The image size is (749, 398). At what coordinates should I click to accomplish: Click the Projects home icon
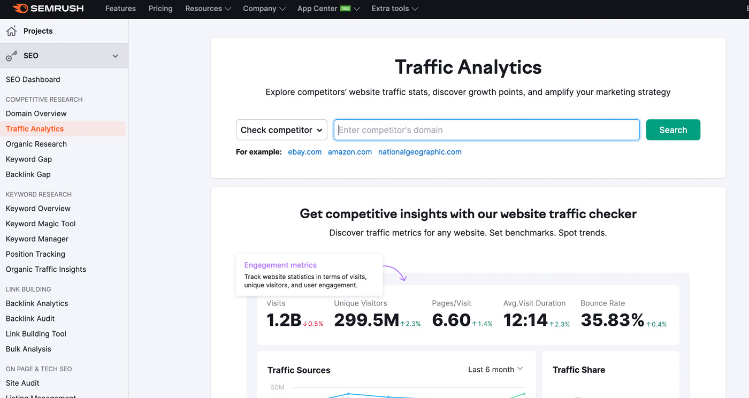11,31
